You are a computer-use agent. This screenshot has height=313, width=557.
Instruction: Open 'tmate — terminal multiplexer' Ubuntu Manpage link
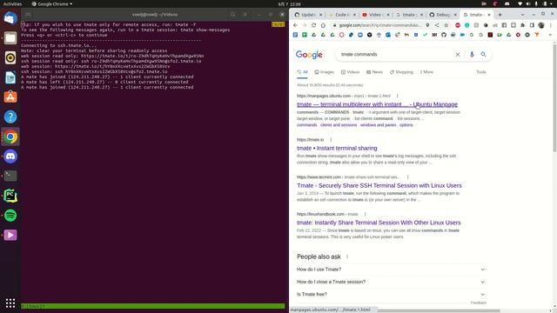pos(377,104)
